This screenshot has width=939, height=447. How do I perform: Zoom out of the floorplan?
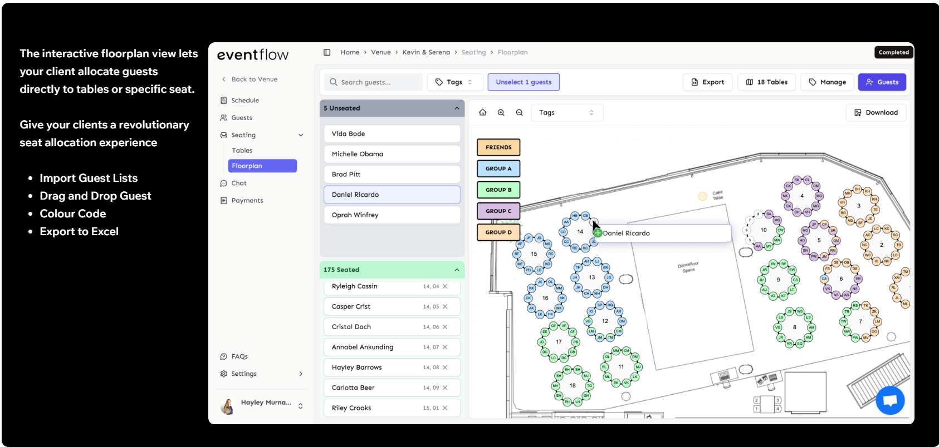click(x=519, y=113)
